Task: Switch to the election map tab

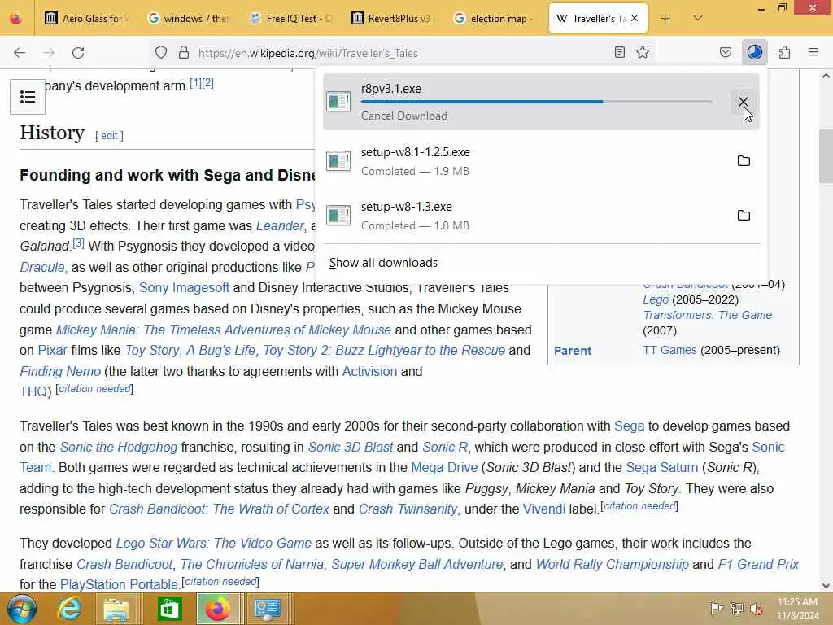Action: point(495,19)
